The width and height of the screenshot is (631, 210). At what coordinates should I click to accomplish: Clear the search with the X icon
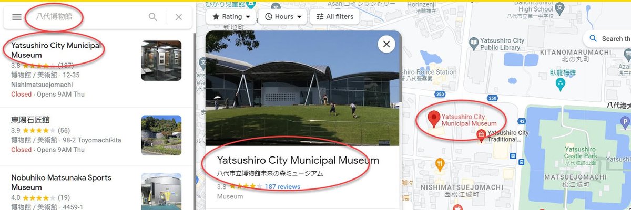pos(179,17)
